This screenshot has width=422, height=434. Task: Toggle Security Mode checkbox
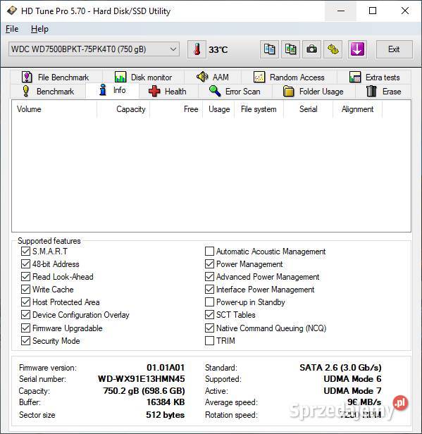(25, 341)
